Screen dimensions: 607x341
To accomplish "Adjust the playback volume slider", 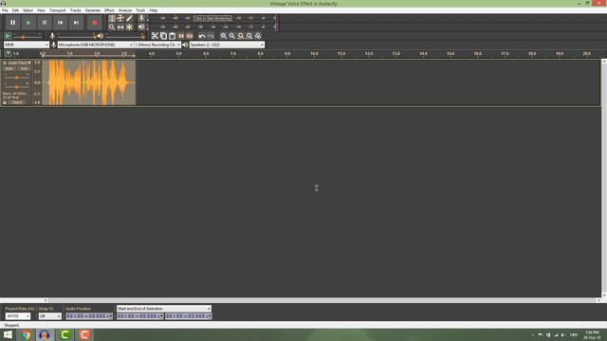I will tap(125, 36).
